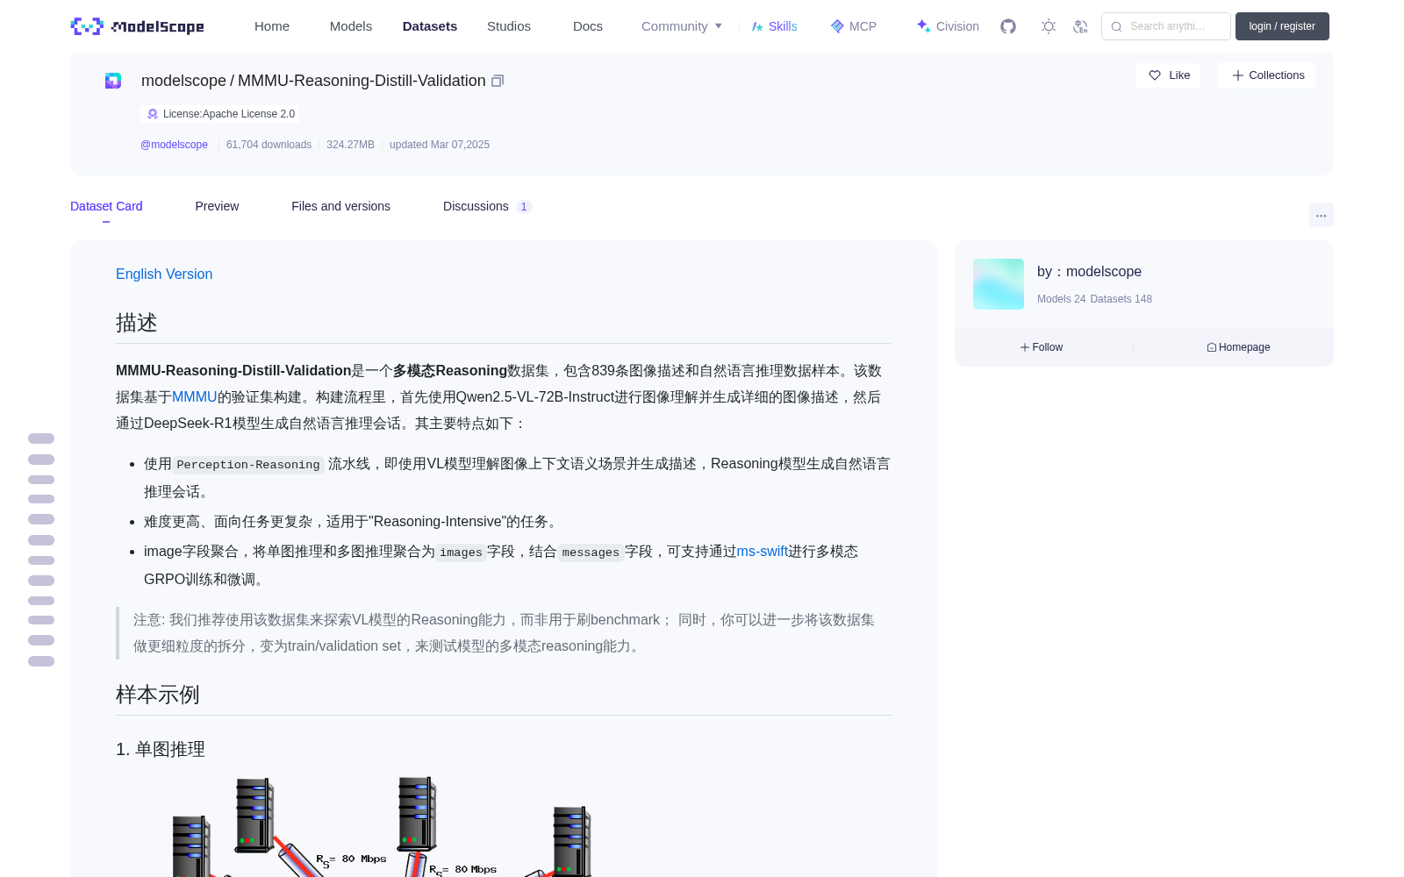Viewport: 1404px width, 877px height.
Task: Focus the search anything field
Action: (1166, 26)
